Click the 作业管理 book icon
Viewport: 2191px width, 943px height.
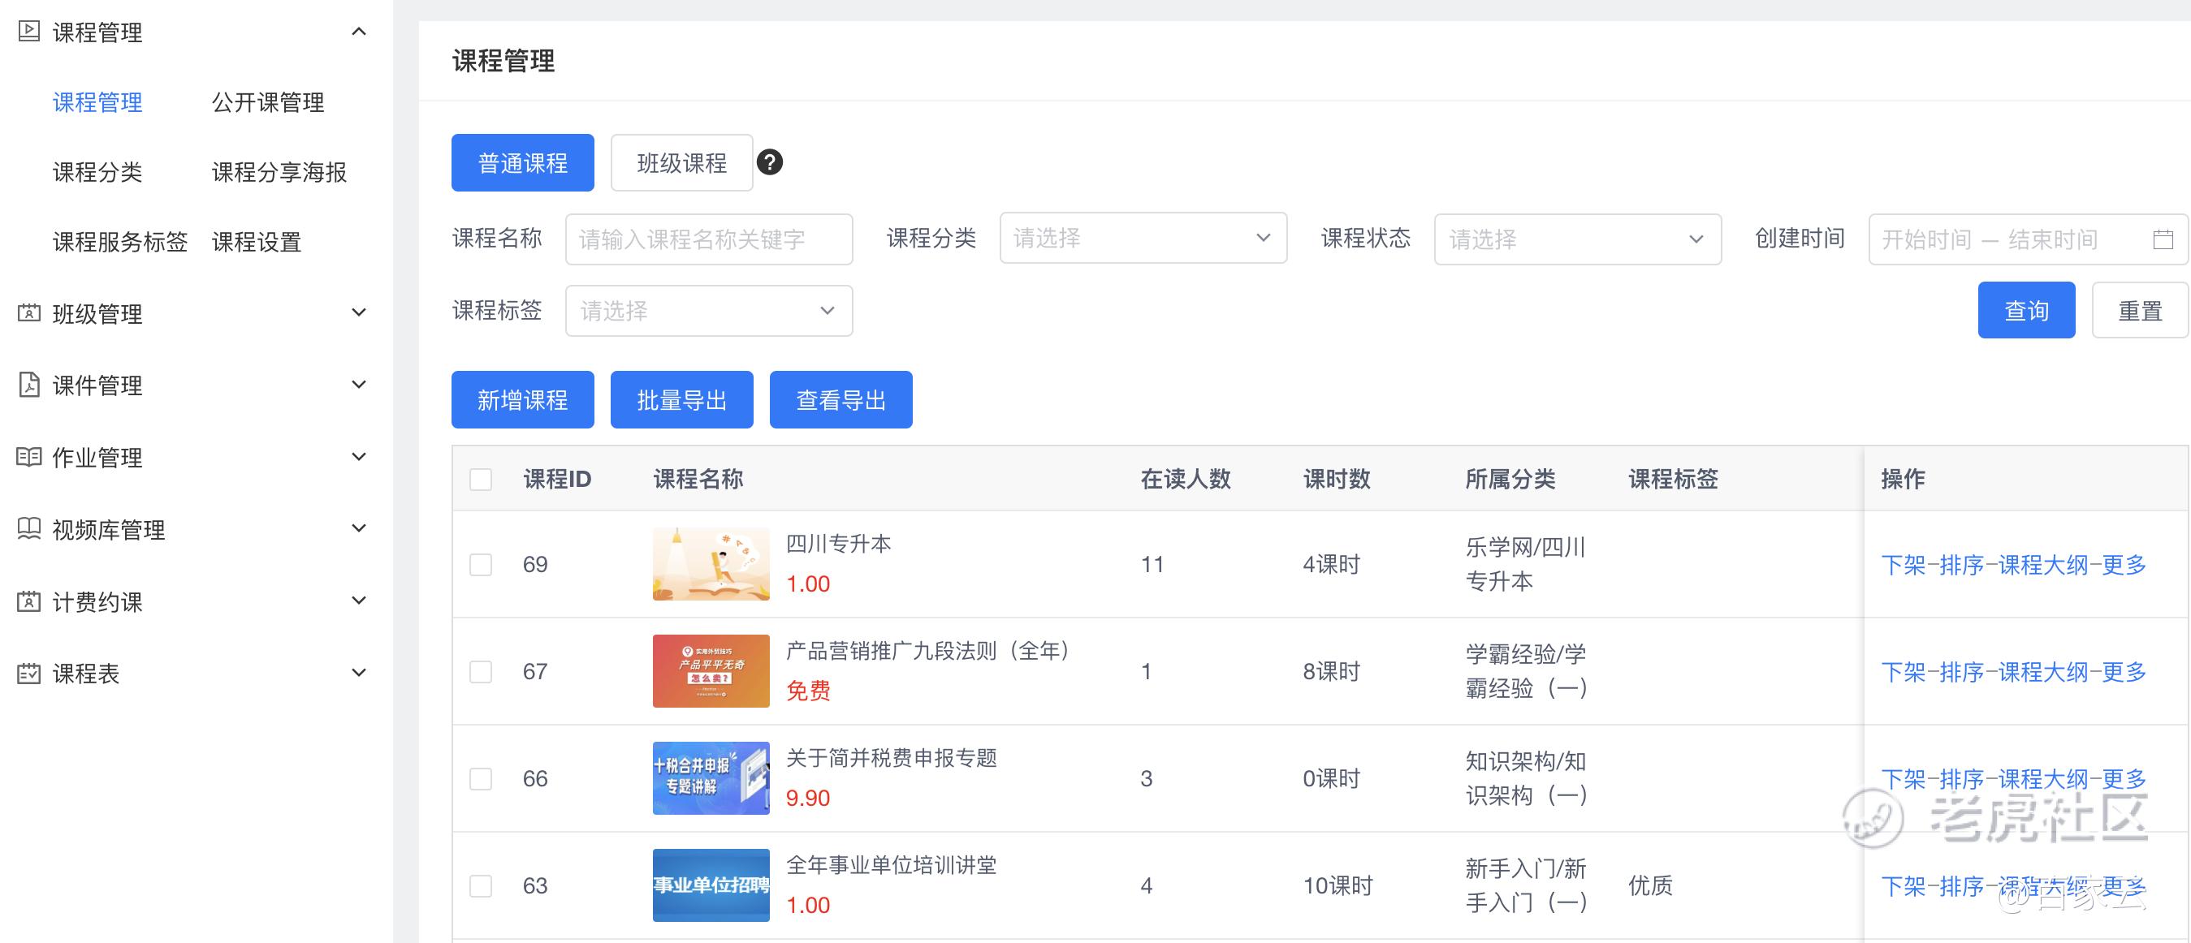coord(29,457)
